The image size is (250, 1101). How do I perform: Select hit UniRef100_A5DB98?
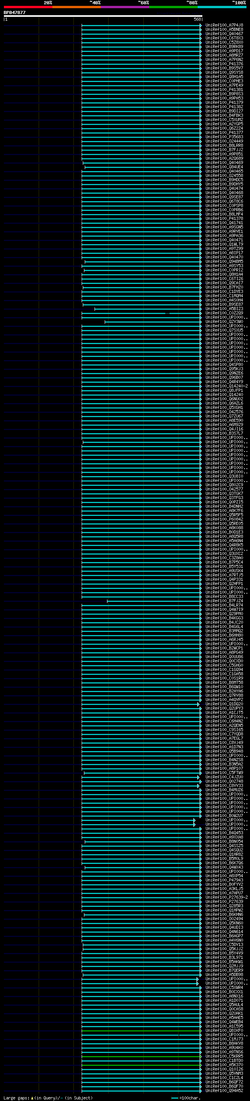click(224, 975)
